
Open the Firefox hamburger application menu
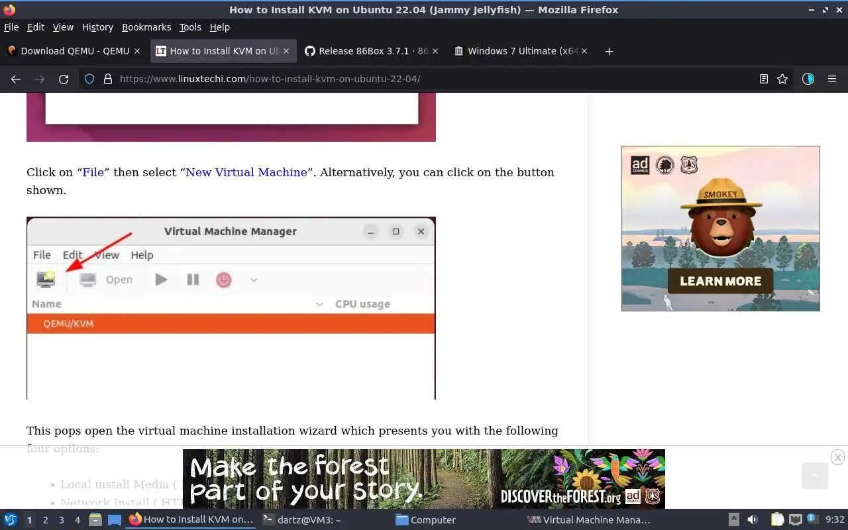click(x=832, y=79)
